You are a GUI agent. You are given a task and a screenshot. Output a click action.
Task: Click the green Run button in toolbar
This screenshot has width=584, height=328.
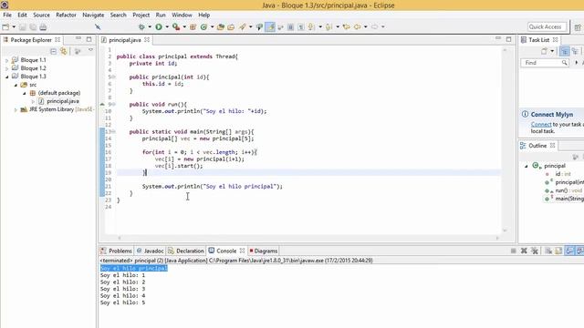point(159,26)
